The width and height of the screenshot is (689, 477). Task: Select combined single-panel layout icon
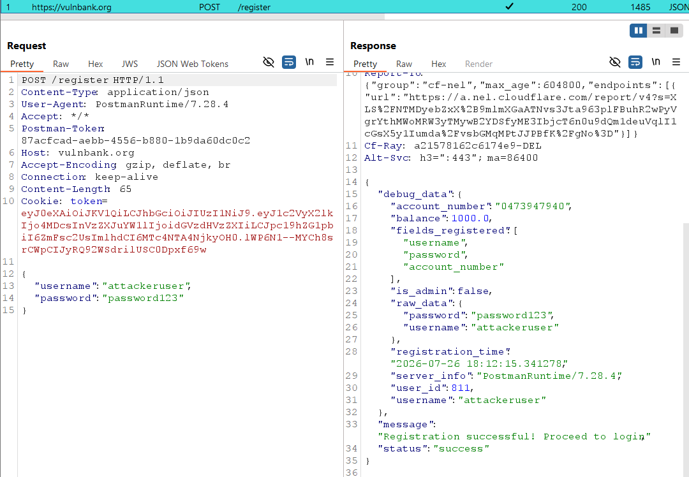tap(674, 31)
